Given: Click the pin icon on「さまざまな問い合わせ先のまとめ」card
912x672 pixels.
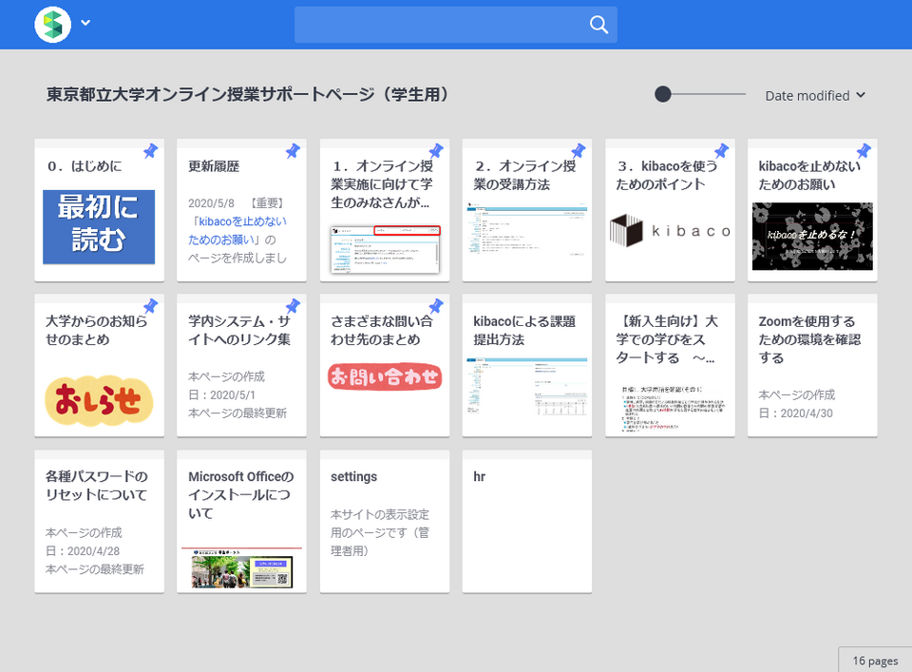Looking at the screenshot, I should (x=435, y=306).
